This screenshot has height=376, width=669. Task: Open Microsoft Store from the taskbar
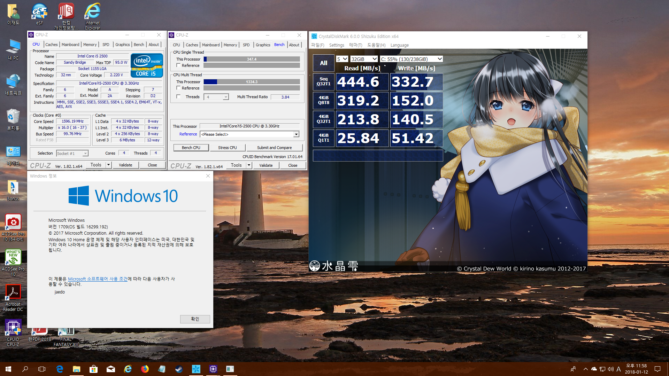tap(93, 369)
